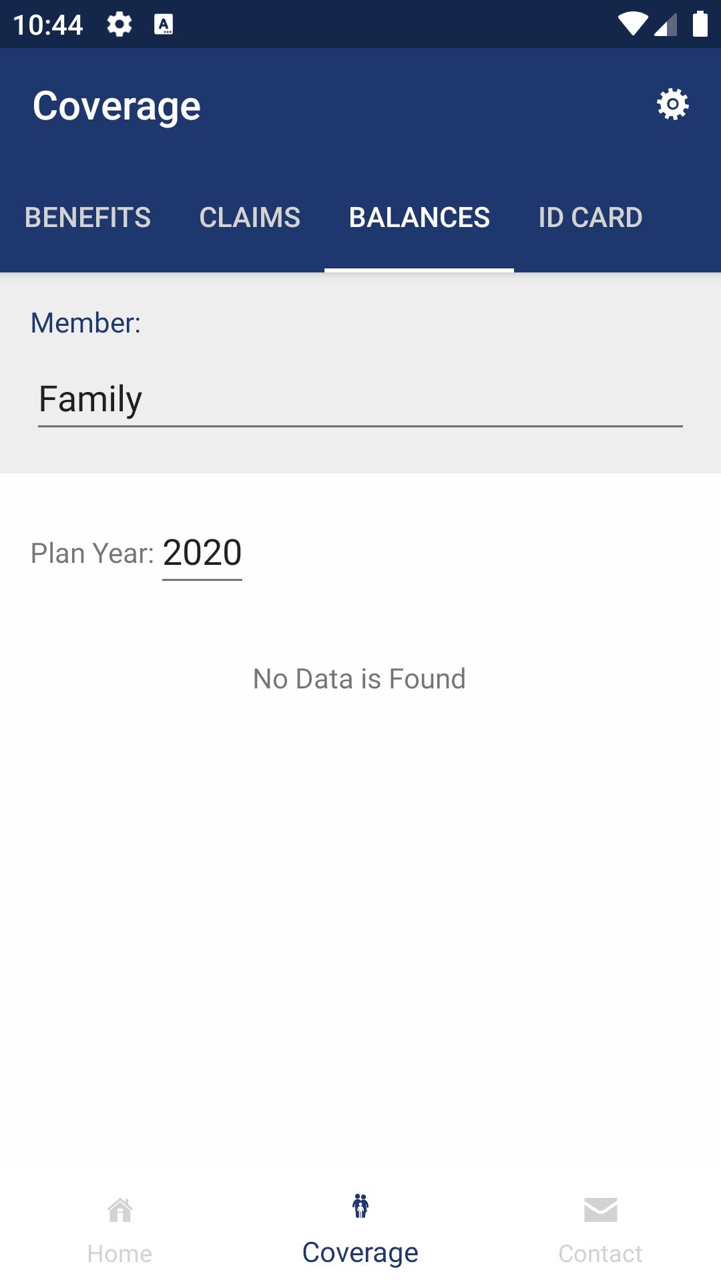
Task: Switch to the BENEFITS tab
Action: pyautogui.click(x=87, y=218)
